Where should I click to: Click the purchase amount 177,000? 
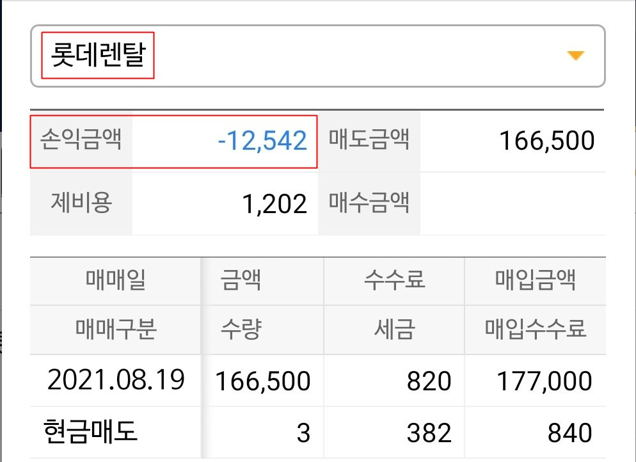(545, 381)
